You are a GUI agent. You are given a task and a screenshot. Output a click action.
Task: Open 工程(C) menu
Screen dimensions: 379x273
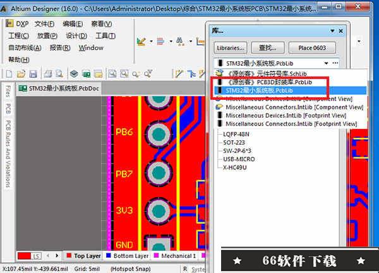[18, 36]
